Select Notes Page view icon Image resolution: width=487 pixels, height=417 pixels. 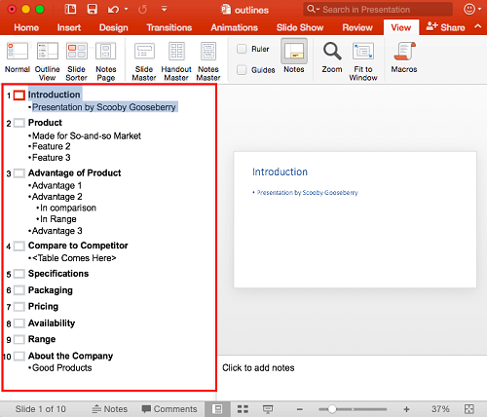click(106, 61)
